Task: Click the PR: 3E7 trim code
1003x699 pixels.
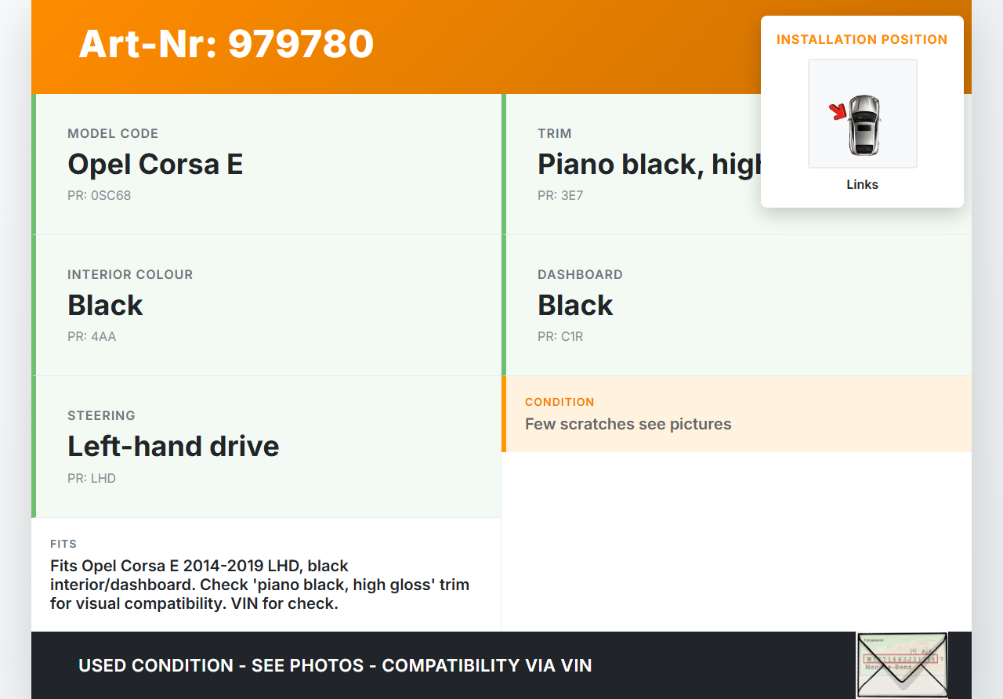Action: [560, 196]
